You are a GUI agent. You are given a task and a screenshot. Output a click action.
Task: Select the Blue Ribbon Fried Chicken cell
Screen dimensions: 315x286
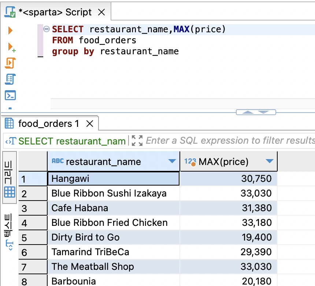[114, 223]
